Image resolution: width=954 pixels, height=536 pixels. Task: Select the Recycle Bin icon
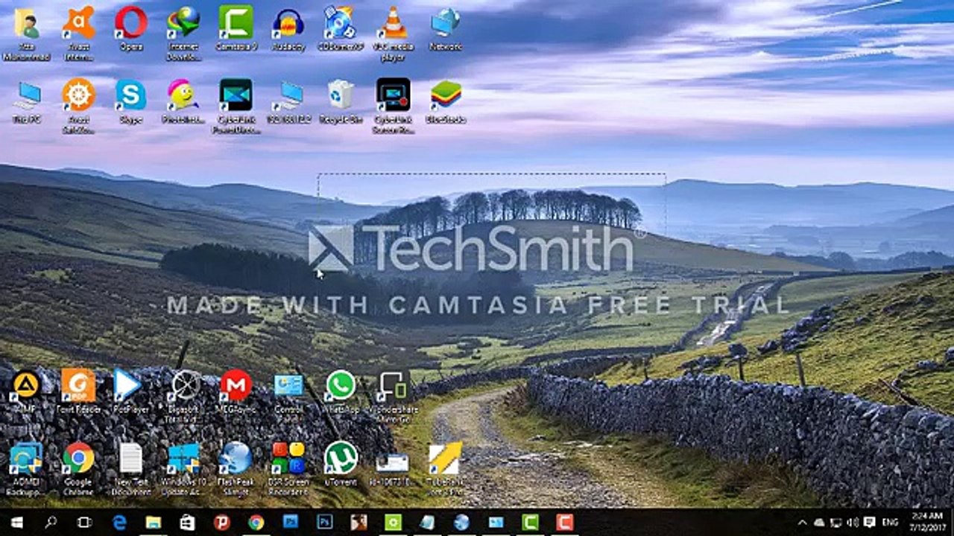[341, 101]
